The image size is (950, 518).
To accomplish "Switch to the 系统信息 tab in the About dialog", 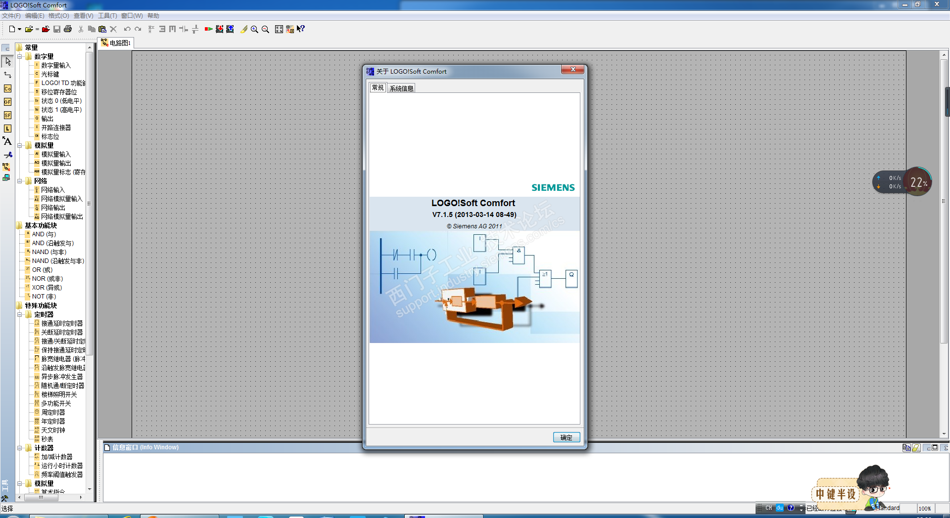I will tap(401, 88).
